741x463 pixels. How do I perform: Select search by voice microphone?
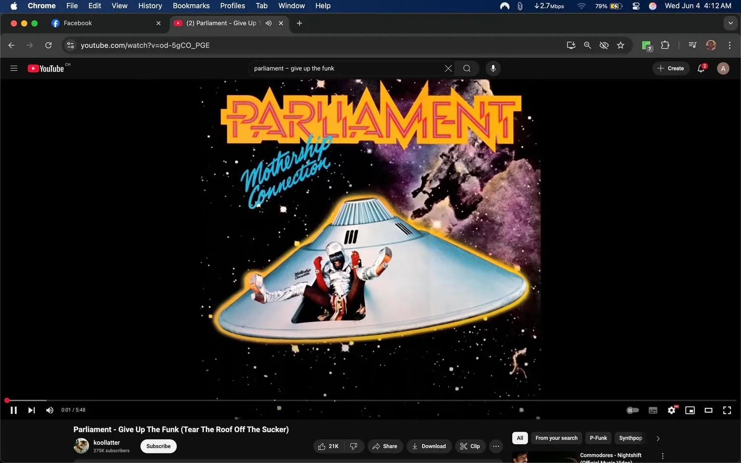pyautogui.click(x=493, y=68)
